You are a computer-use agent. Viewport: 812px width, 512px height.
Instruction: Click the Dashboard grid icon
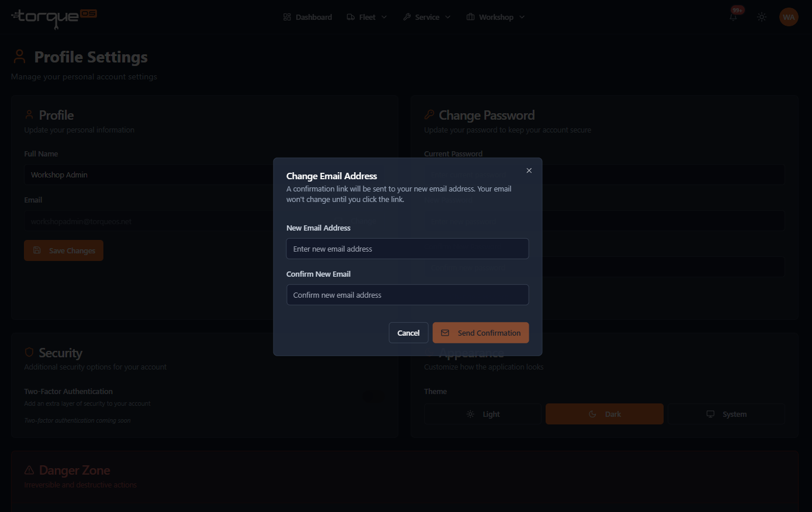click(287, 17)
